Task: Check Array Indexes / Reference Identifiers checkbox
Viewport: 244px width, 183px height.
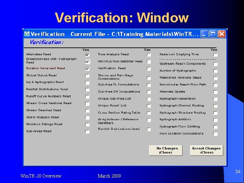Action: point(149,120)
